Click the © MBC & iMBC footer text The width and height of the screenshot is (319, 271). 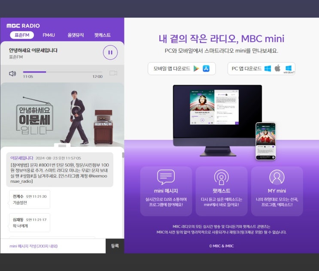(222, 246)
